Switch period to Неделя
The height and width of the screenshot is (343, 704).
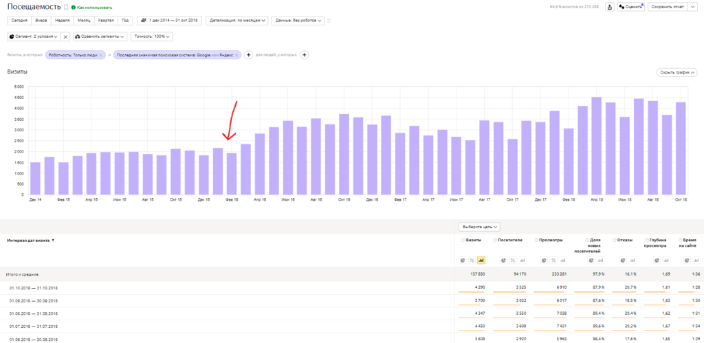63,21
